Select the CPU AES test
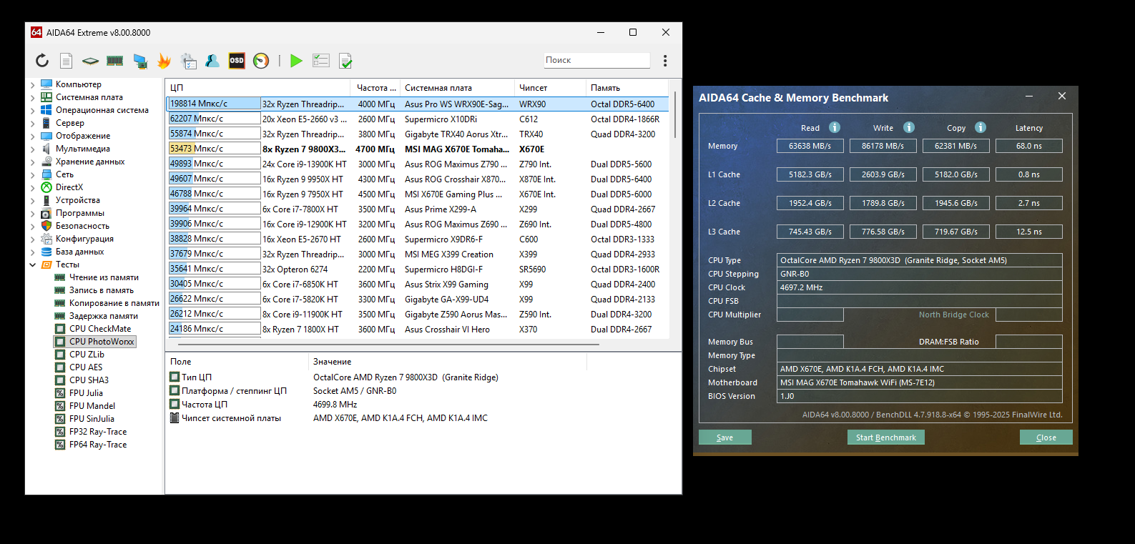Image resolution: width=1135 pixels, height=544 pixels. 86,367
